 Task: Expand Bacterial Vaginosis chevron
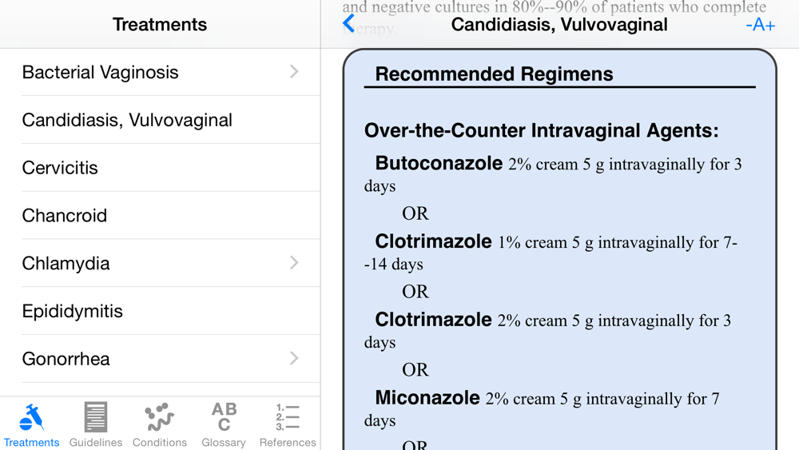(294, 72)
